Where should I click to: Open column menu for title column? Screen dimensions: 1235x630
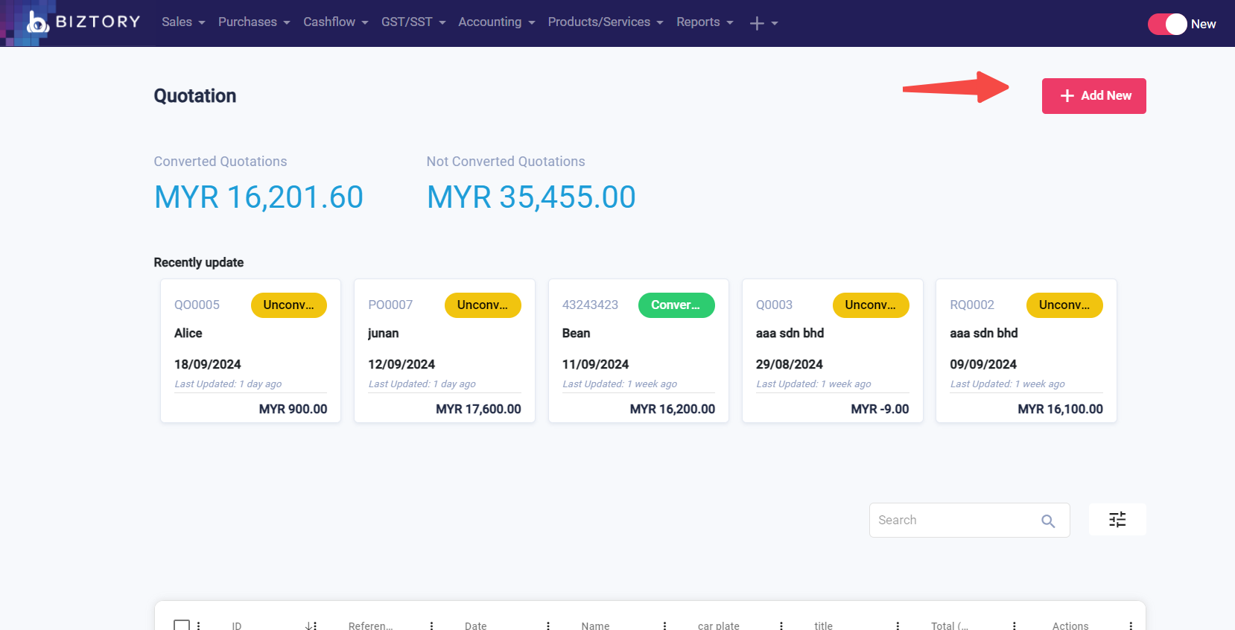pyautogui.click(x=898, y=626)
